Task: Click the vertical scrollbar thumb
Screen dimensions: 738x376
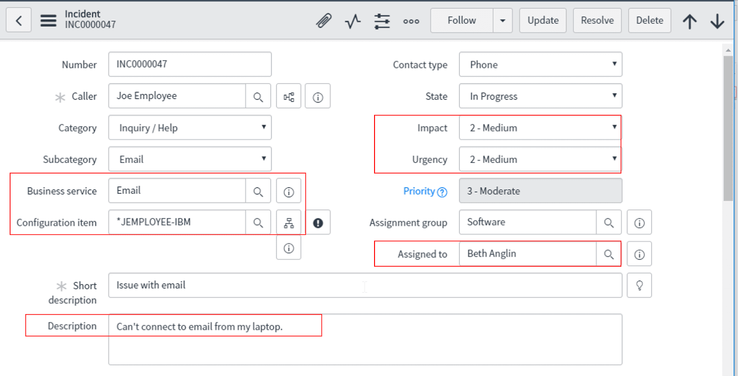Action: tap(728, 128)
